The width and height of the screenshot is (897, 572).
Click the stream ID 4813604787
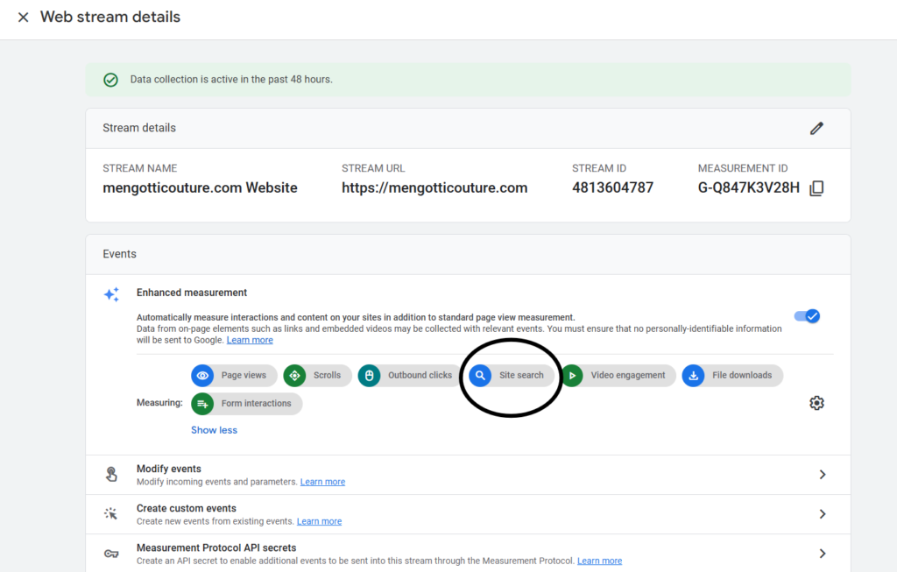coord(612,188)
